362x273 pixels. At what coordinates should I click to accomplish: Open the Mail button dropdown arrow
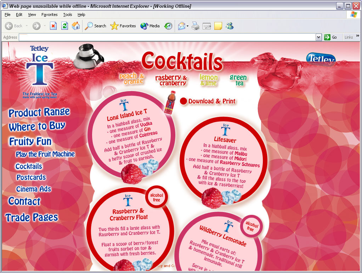(187, 26)
